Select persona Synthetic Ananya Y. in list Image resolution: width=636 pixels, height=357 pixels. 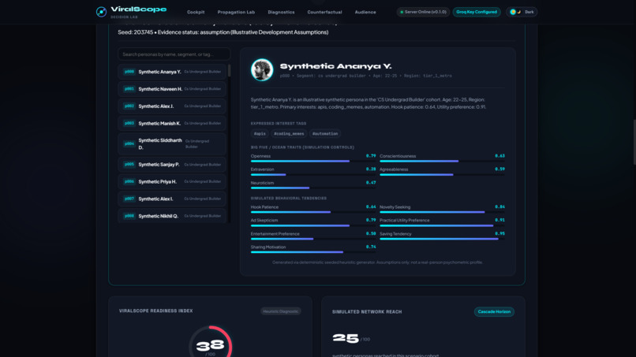172,72
